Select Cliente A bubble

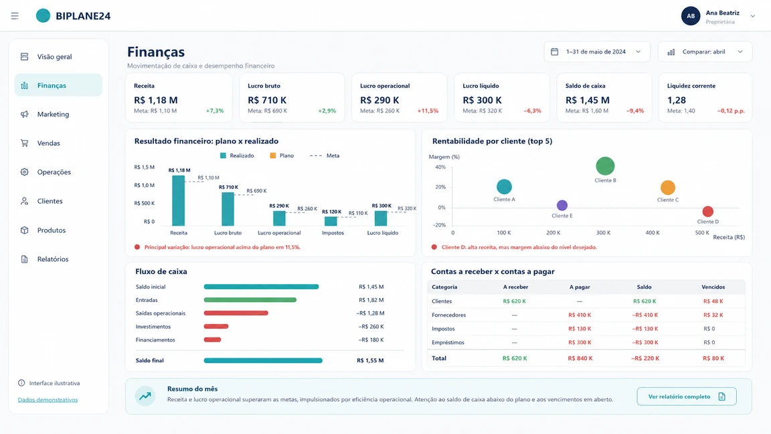[504, 186]
